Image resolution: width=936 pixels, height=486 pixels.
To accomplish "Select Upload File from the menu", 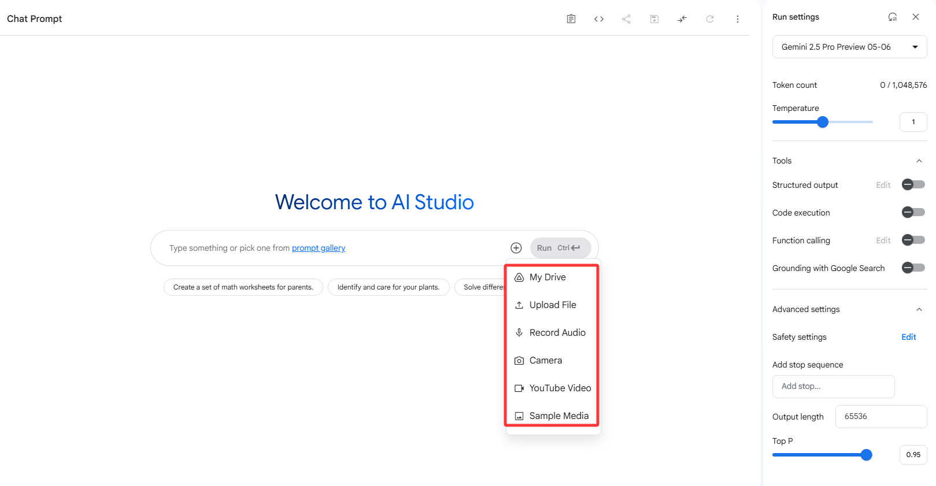I will (553, 305).
